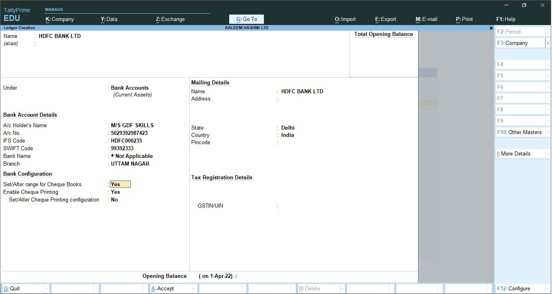The width and height of the screenshot is (552, 294).
Task: Open the Y: Data menu
Action: click(109, 19)
